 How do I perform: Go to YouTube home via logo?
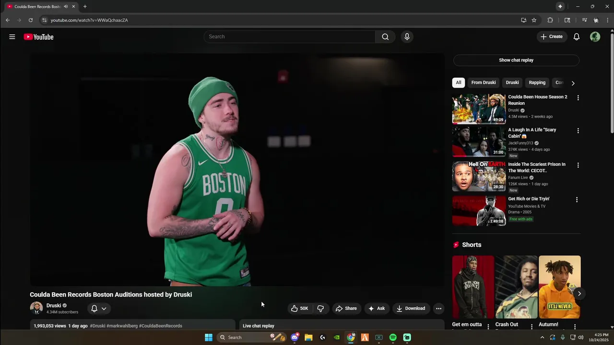point(38,37)
